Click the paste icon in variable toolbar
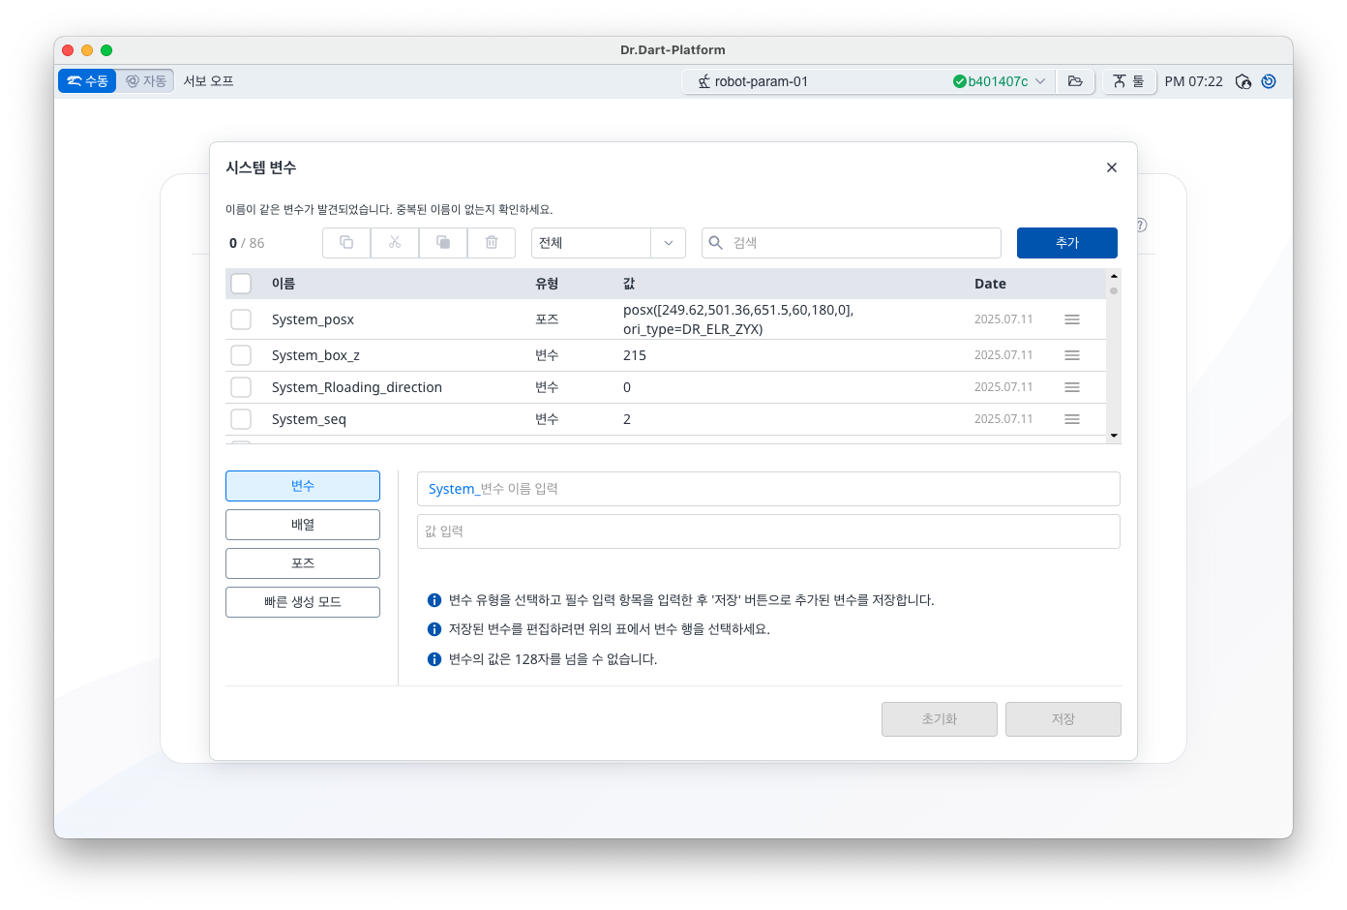This screenshot has height=910, width=1347. click(x=443, y=243)
